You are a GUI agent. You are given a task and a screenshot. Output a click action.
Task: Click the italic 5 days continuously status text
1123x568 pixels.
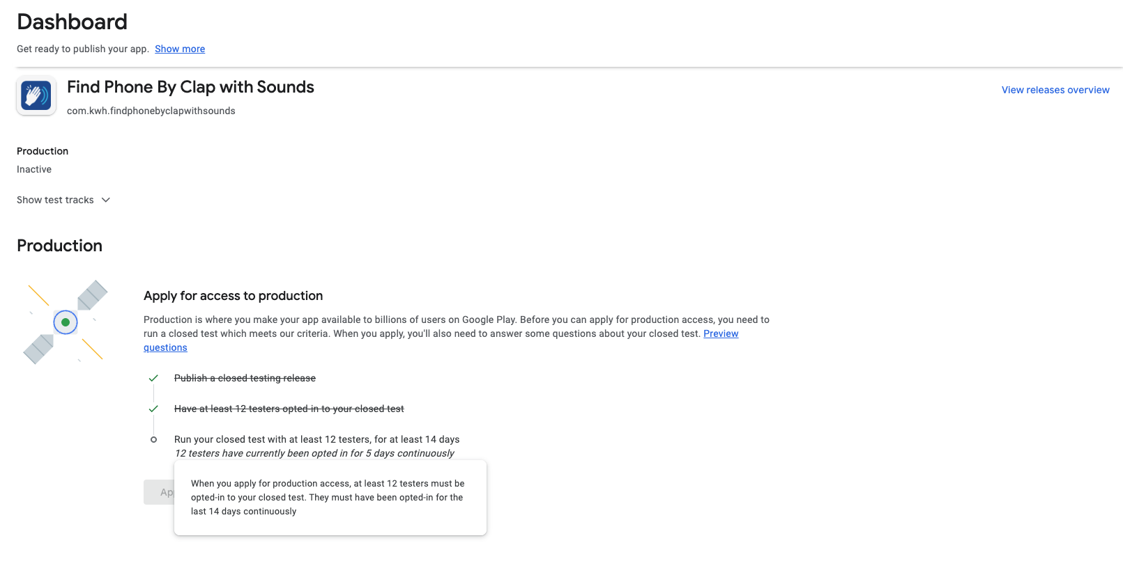314,453
